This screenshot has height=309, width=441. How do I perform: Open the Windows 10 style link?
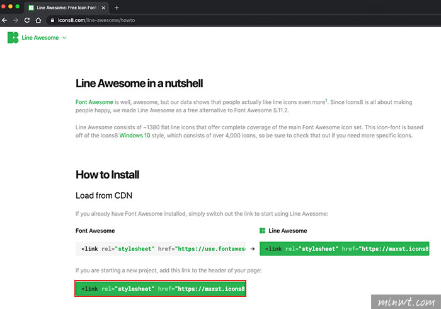tap(135, 136)
